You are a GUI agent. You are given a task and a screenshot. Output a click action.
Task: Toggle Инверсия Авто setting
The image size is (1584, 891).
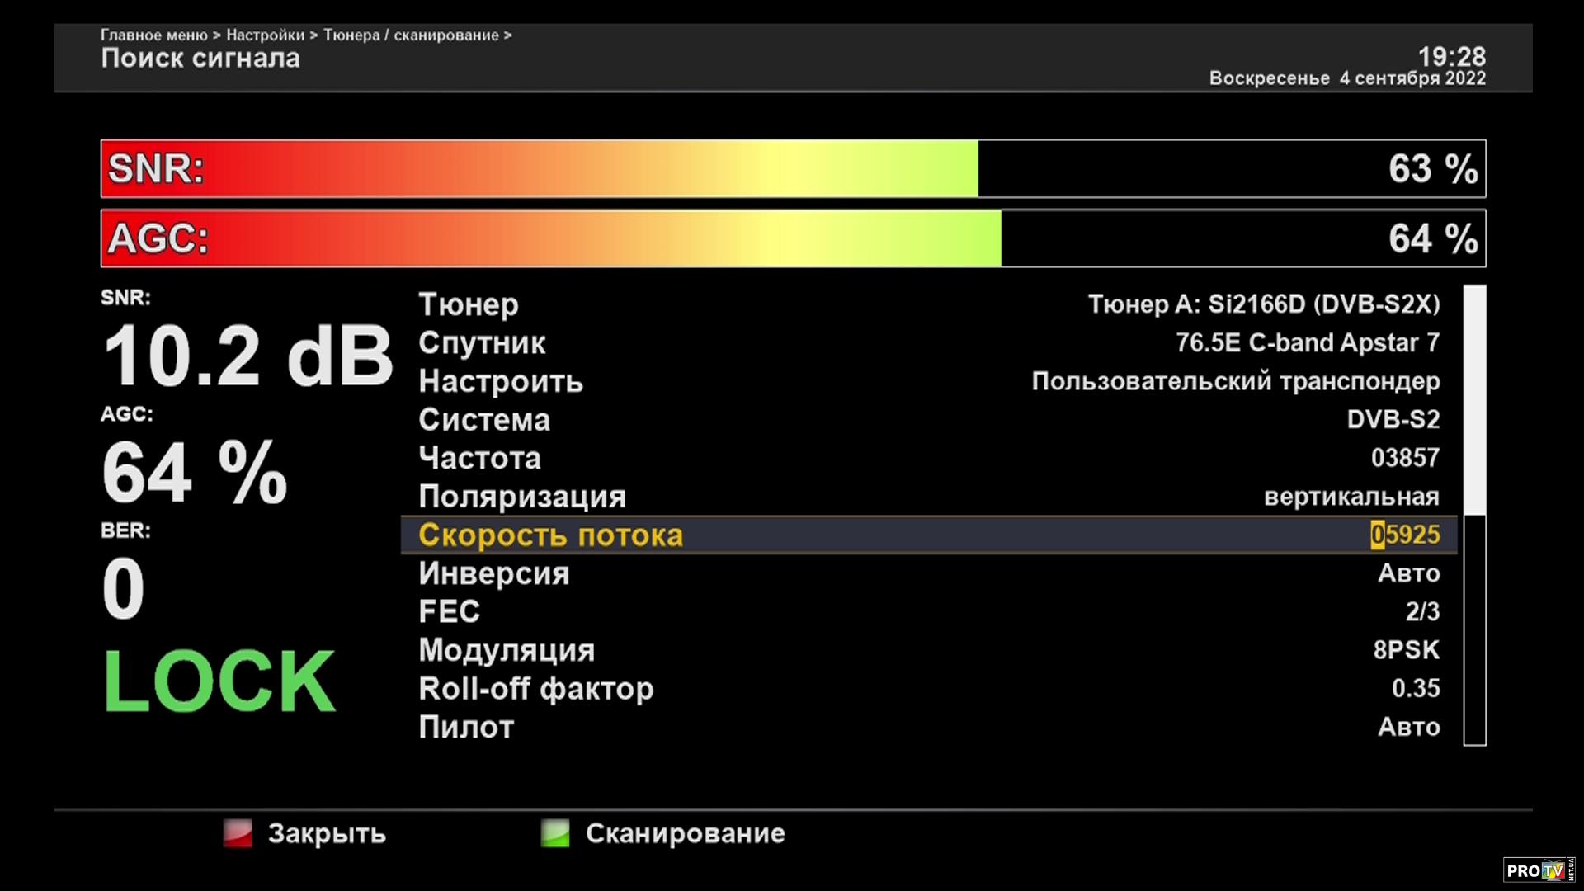pyautogui.click(x=1408, y=573)
